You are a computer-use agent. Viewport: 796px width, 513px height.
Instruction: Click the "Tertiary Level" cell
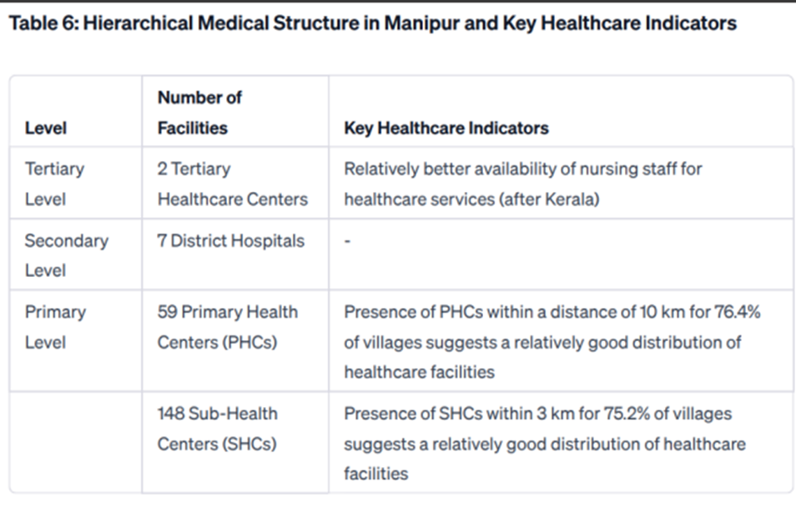point(54,184)
